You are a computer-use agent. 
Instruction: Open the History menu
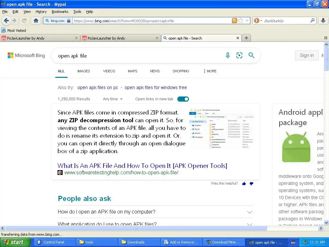(41, 12)
